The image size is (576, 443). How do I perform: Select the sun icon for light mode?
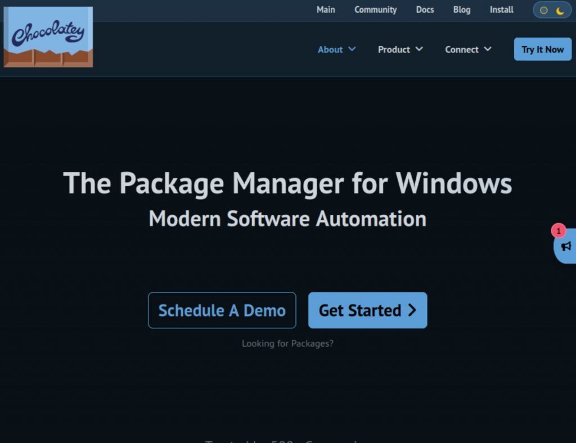[x=543, y=10]
